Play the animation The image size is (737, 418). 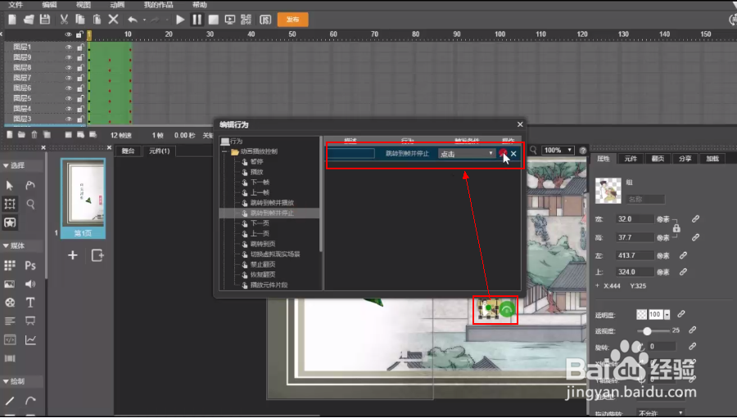180,20
